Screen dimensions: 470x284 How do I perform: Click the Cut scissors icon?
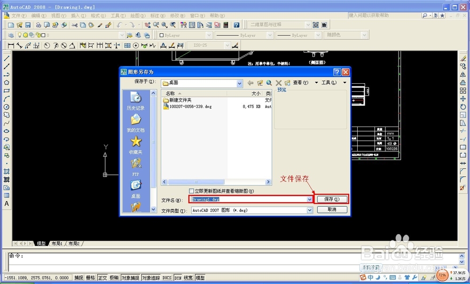[75, 25]
